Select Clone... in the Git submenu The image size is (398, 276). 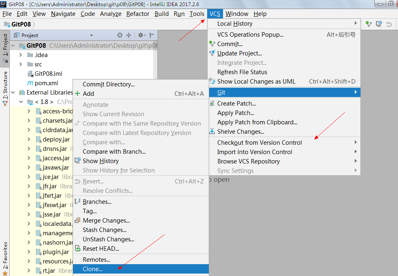tap(93, 269)
